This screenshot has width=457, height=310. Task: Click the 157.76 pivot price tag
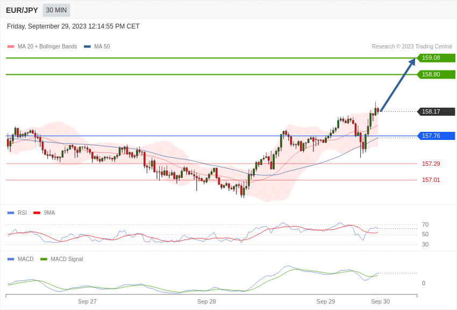point(437,136)
